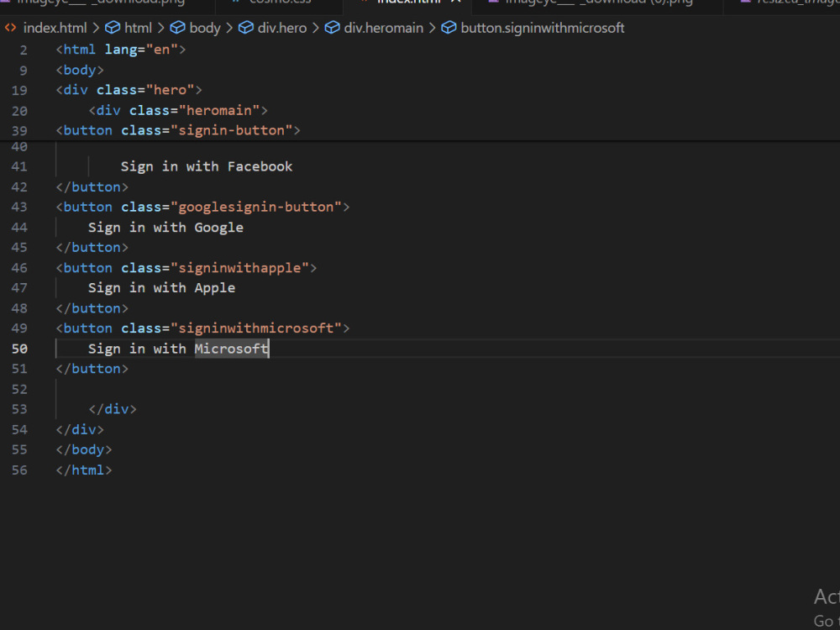Select line 40 via its gutter number
The image size is (840, 630).
coord(19,147)
